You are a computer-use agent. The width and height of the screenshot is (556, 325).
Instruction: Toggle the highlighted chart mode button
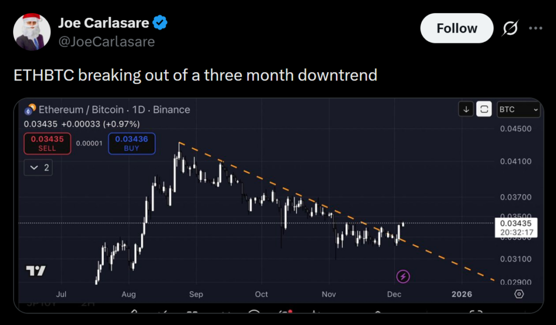click(x=483, y=109)
